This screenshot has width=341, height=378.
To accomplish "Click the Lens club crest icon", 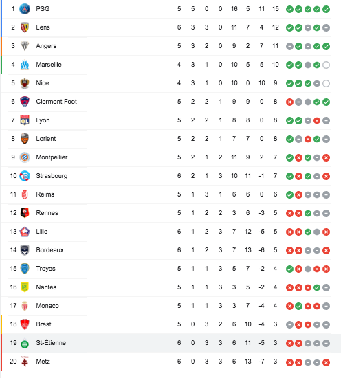I will [25, 27].
